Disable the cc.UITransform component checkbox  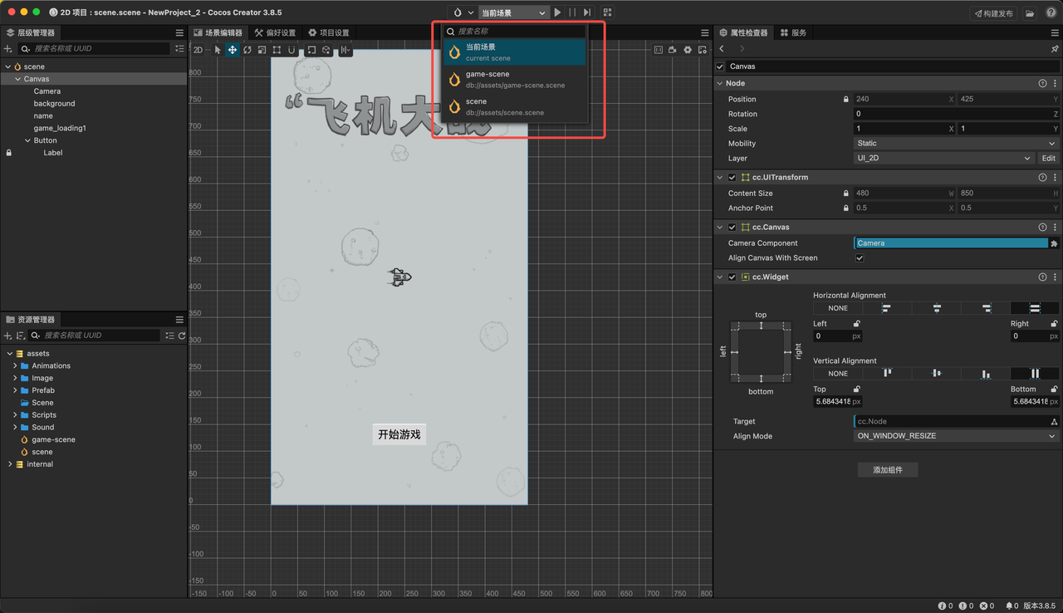click(x=732, y=177)
